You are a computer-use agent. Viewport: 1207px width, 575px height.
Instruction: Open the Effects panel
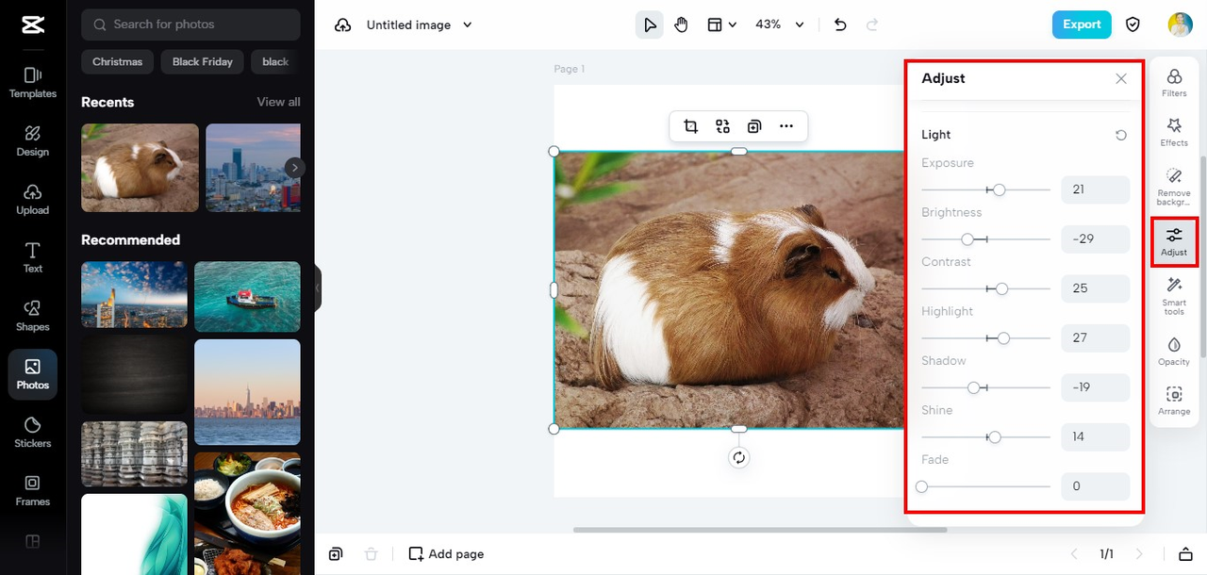coord(1174,131)
